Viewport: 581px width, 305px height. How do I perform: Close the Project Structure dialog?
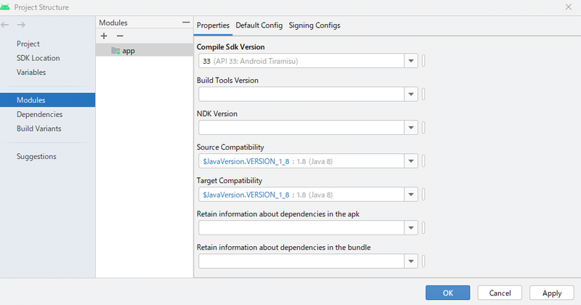point(569,7)
